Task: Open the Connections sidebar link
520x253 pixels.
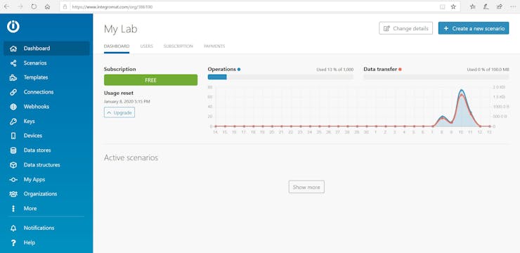Action: (x=46, y=92)
